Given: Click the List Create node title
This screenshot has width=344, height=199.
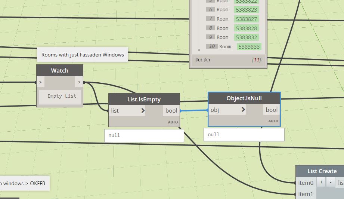Looking at the screenshot, I should click(x=322, y=171).
